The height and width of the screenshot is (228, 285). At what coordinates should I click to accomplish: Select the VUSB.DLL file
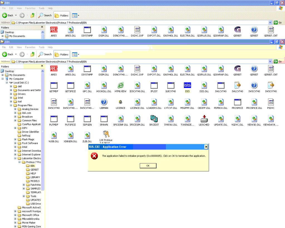(x=54, y=136)
